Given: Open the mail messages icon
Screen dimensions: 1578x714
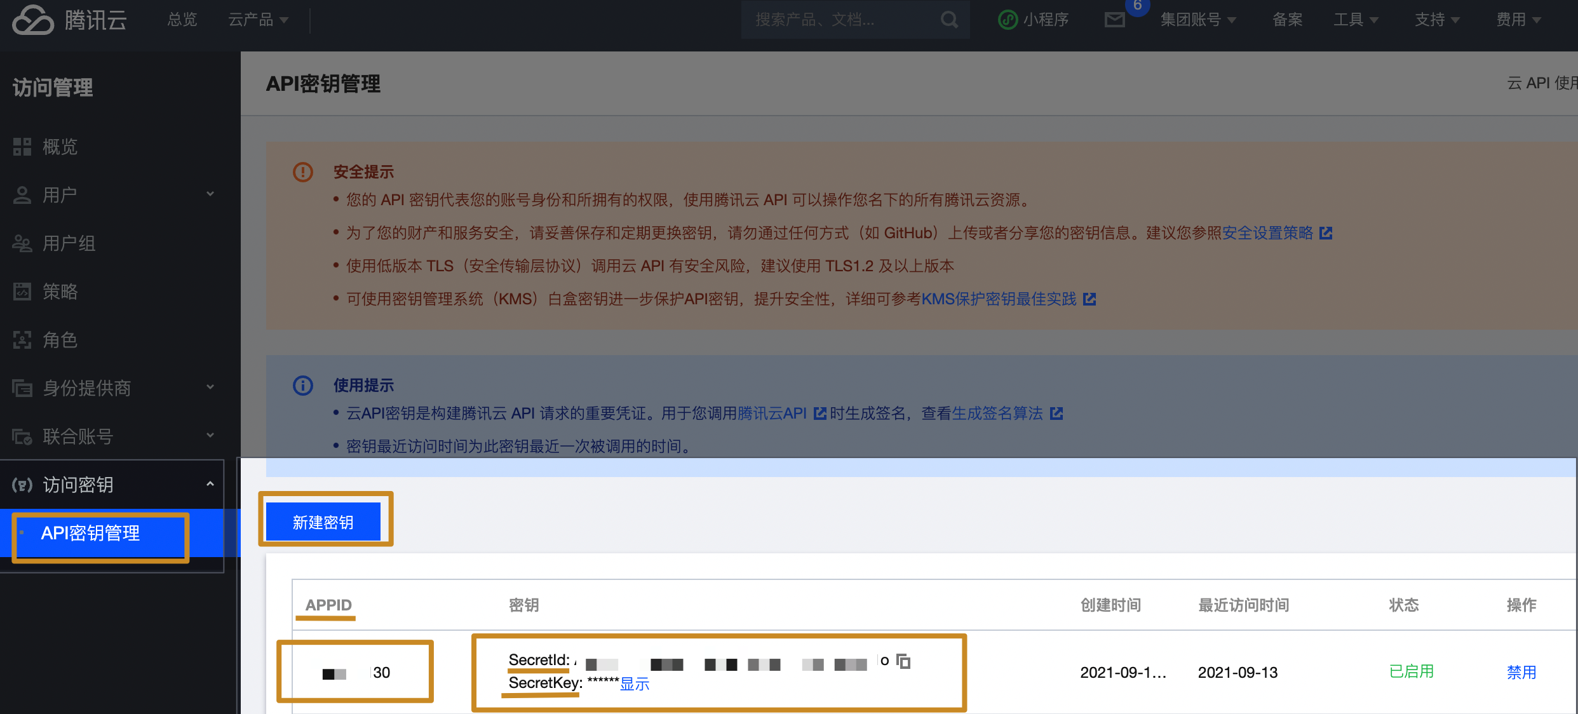Looking at the screenshot, I should point(1115,20).
